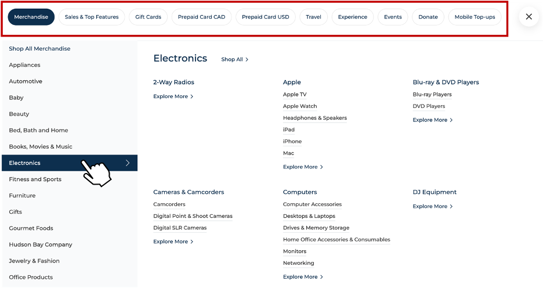Click the Electronics sidebar category

[x=70, y=163]
